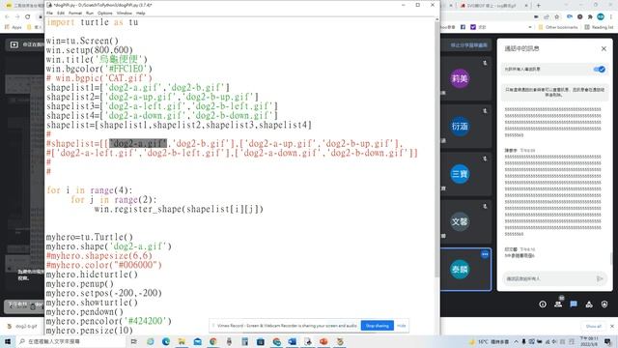Click the Chrome back arrow
This screenshot has width=618, height=348.
[7, 16]
